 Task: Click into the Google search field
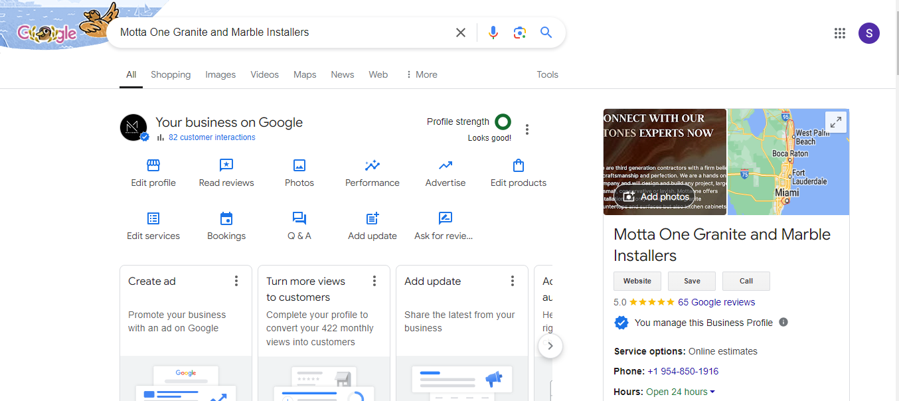(x=282, y=33)
